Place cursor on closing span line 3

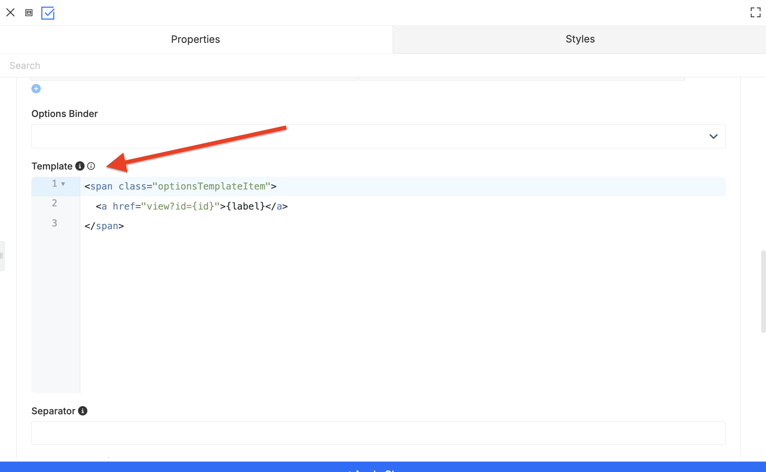coord(104,226)
